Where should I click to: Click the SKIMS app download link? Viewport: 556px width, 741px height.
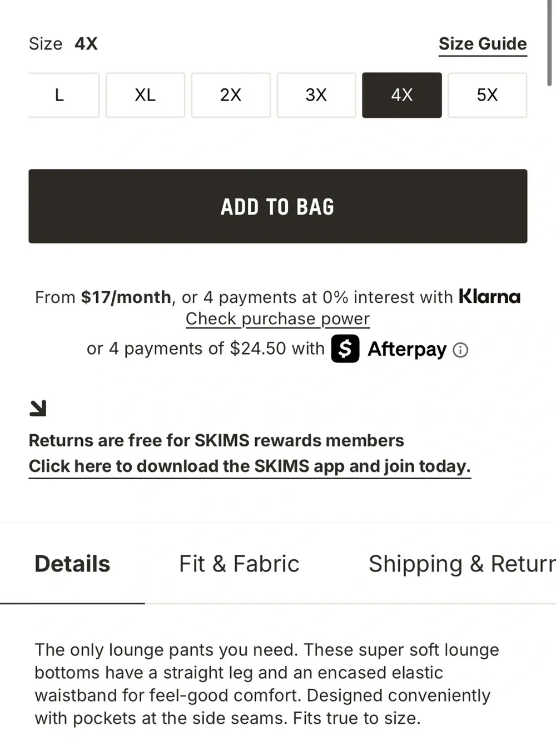pos(250,466)
